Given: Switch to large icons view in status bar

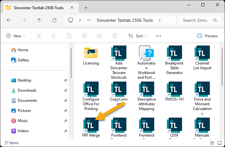Looking at the screenshot, I should [x=219, y=143].
